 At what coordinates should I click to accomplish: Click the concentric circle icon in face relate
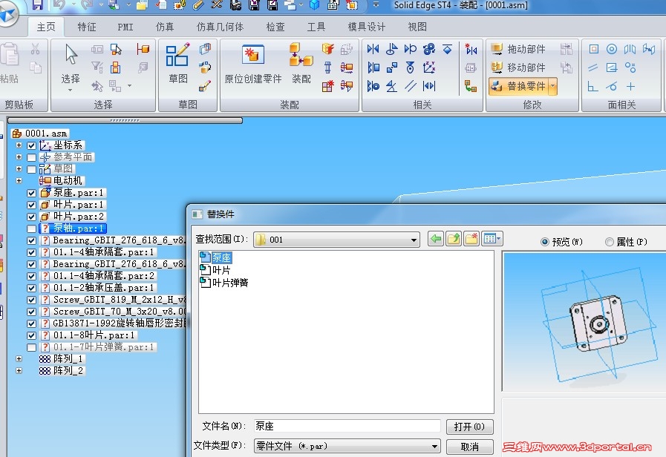[612, 49]
